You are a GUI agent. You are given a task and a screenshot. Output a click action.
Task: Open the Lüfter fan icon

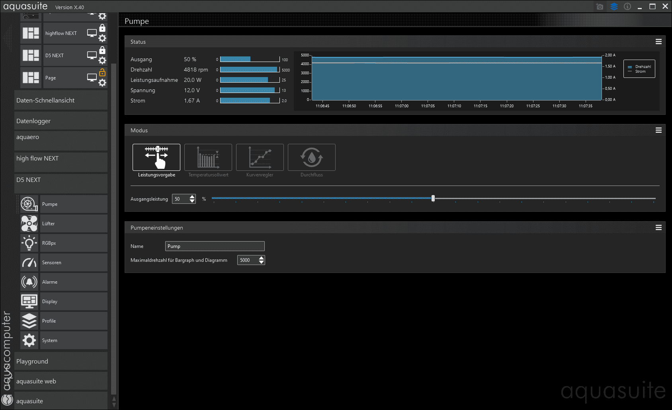point(29,224)
